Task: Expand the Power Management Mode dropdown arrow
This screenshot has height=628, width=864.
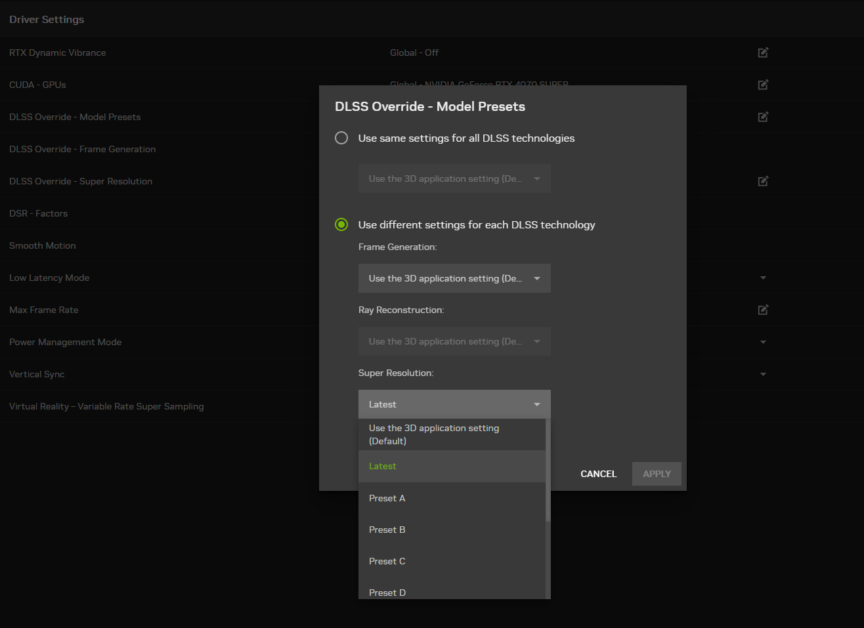Action: click(x=763, y=343)
